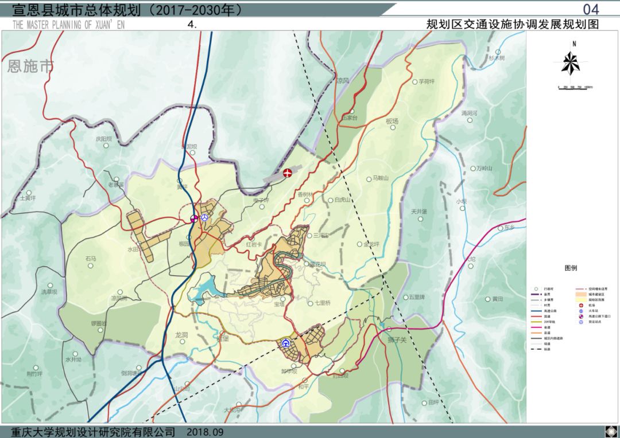
Task: Click the airport icon on the map
Action: pyautogui.click(x=288, y=172)
